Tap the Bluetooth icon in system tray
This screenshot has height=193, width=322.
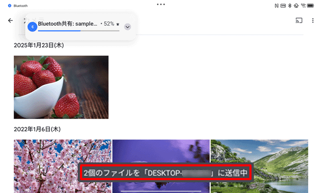pos(290,6)
